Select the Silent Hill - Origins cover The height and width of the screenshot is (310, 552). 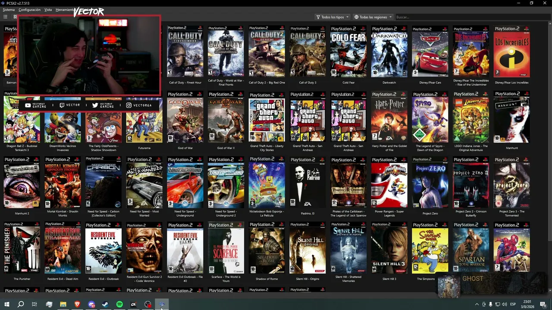[x=307, y=248]
